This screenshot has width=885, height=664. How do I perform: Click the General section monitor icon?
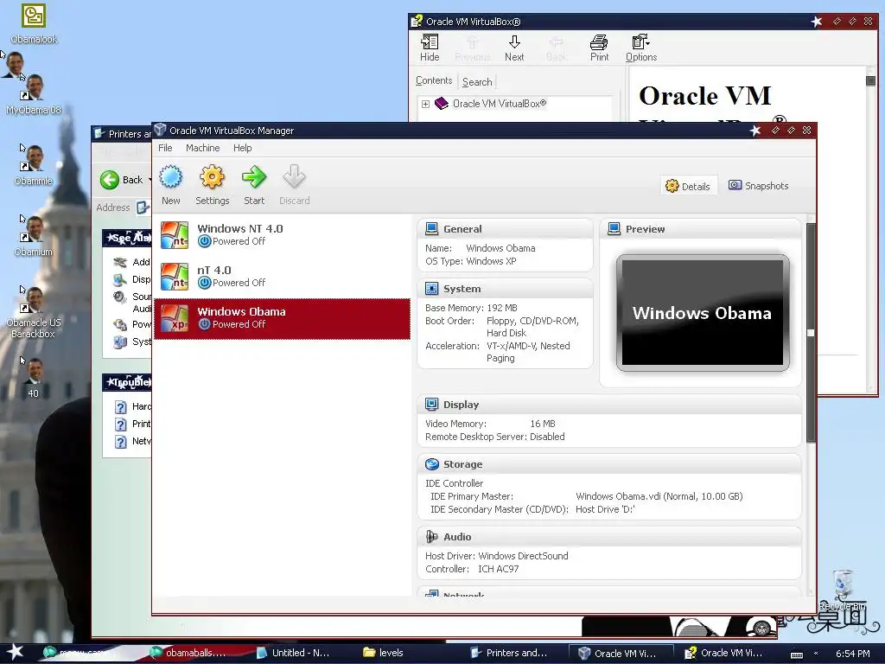point(432,228)
